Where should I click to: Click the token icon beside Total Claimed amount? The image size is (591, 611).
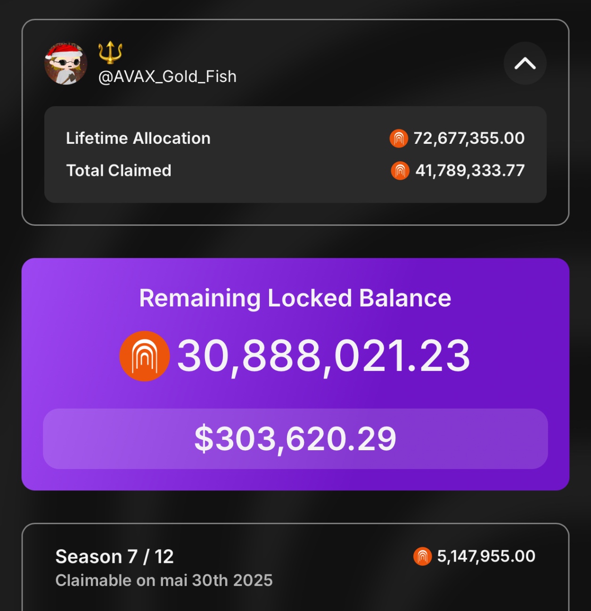[400, 171]
